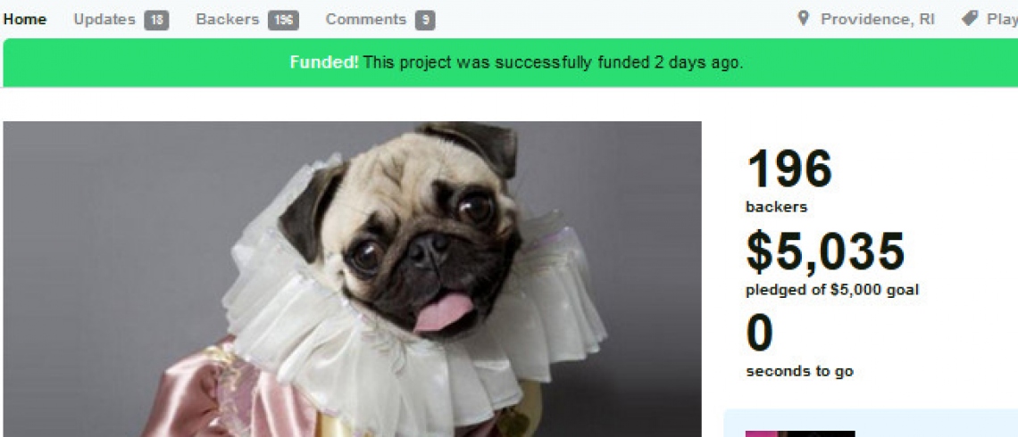The height and width of the screenshot is (437, 1018).
Task: Click the $5,035 pledged amount
Action: tap(825, 251)
